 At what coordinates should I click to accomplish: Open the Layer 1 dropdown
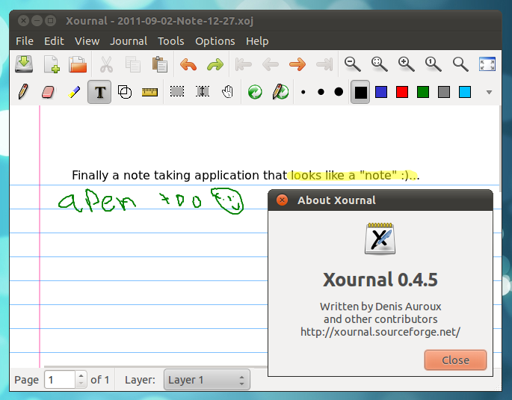click(x=207, y=380)
